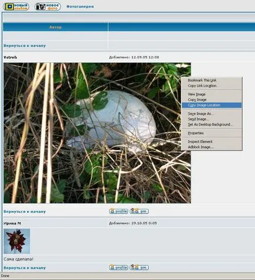Click the date "Добавлено: 12.09.05 12:08"
255x280 pixels.
point(134,57)
